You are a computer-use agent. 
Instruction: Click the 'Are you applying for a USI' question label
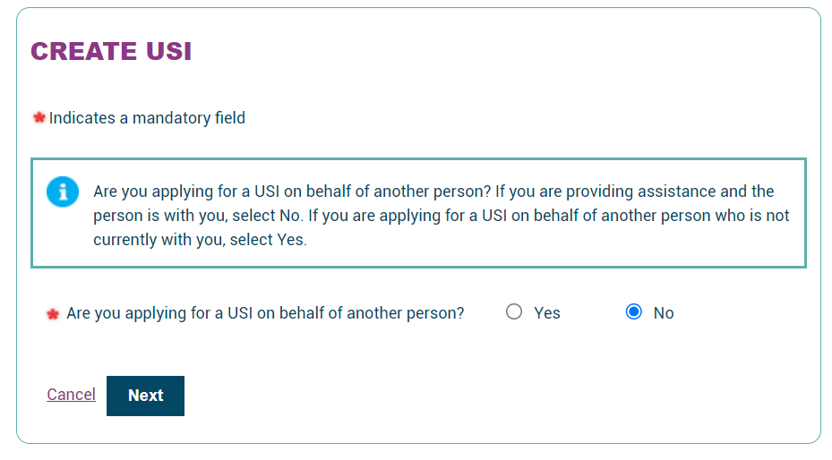[x=265, y=313]
